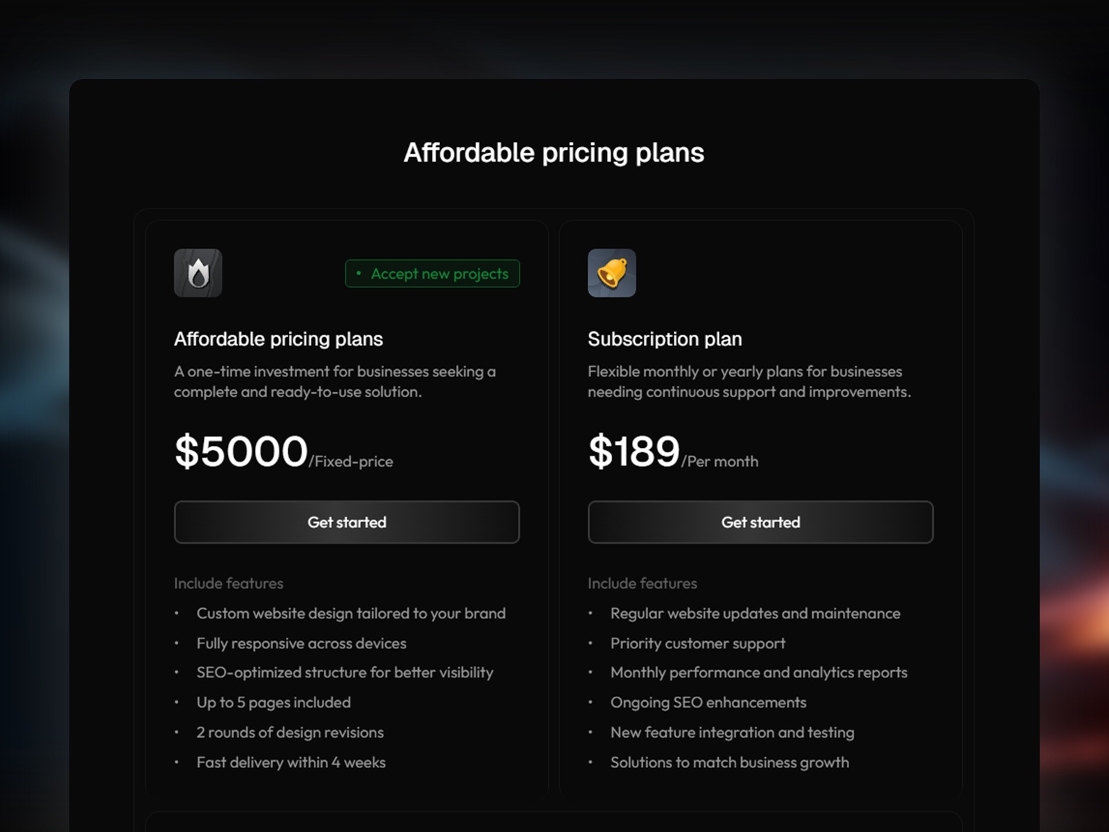Click the 'Accept new projects' badge

(432, 273)
